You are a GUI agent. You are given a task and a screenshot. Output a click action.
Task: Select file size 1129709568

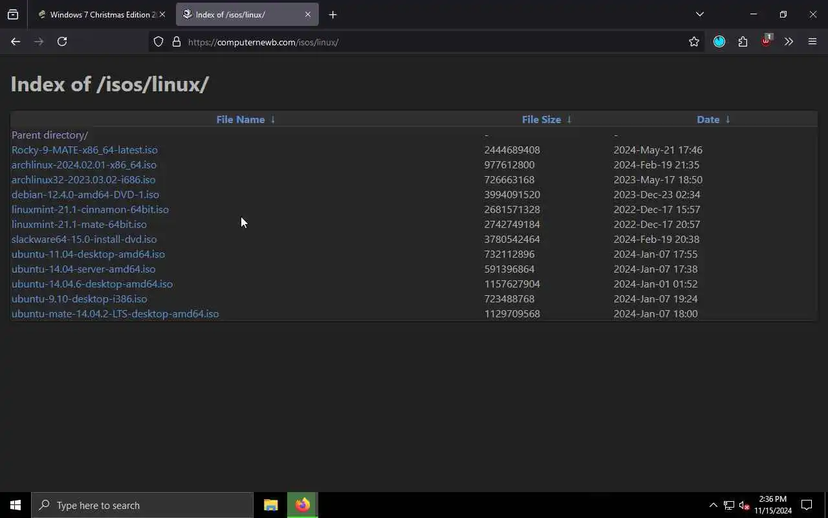point(512,313)
